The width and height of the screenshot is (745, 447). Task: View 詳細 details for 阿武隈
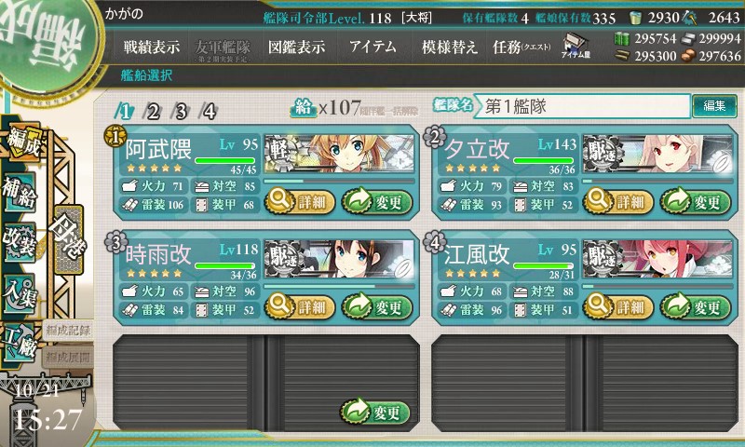coord(300,201)
